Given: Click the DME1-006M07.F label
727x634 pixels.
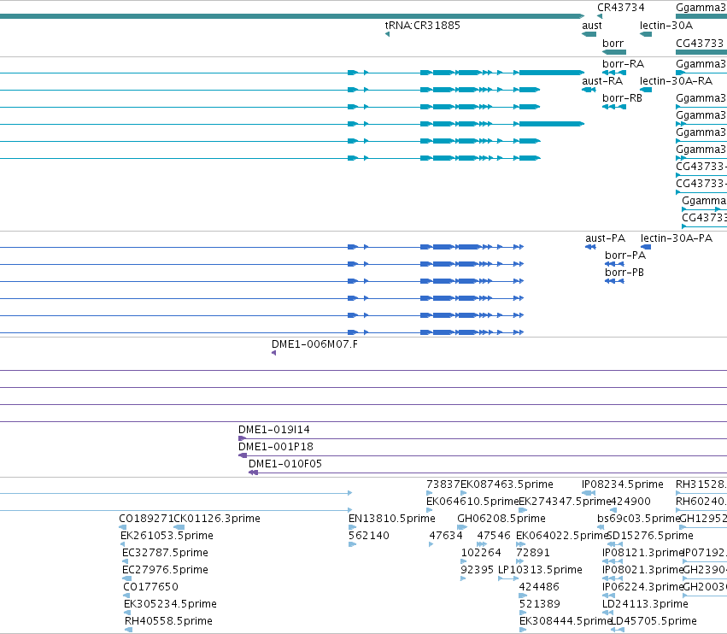Looking at the screenshot, I should point(314,344).
